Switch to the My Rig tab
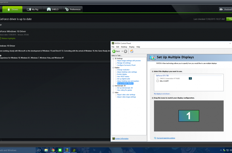 32,9
